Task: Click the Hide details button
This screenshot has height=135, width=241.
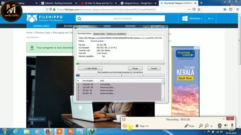Action: coord(90,68)
